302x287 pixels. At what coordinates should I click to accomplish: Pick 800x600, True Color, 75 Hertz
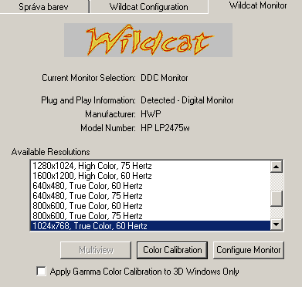point(151,216)
